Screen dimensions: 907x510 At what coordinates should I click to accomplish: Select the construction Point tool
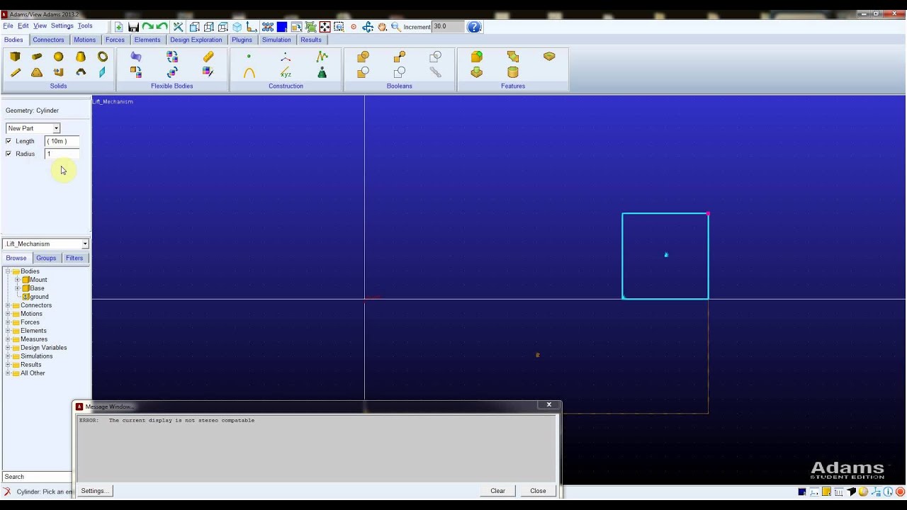(249, 57)
